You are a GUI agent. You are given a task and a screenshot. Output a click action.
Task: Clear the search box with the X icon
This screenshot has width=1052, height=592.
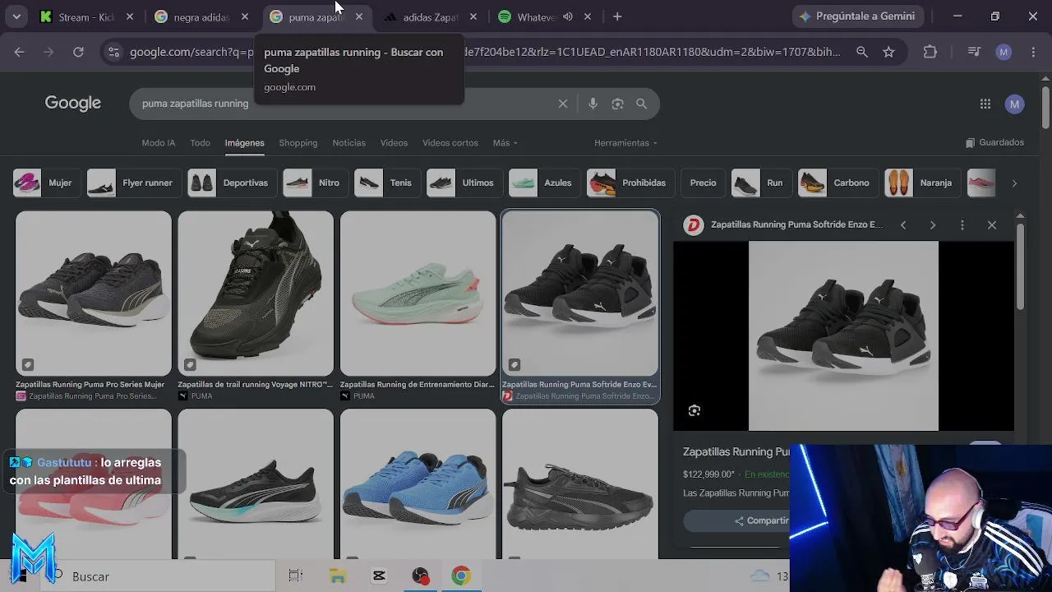point(563,104)
